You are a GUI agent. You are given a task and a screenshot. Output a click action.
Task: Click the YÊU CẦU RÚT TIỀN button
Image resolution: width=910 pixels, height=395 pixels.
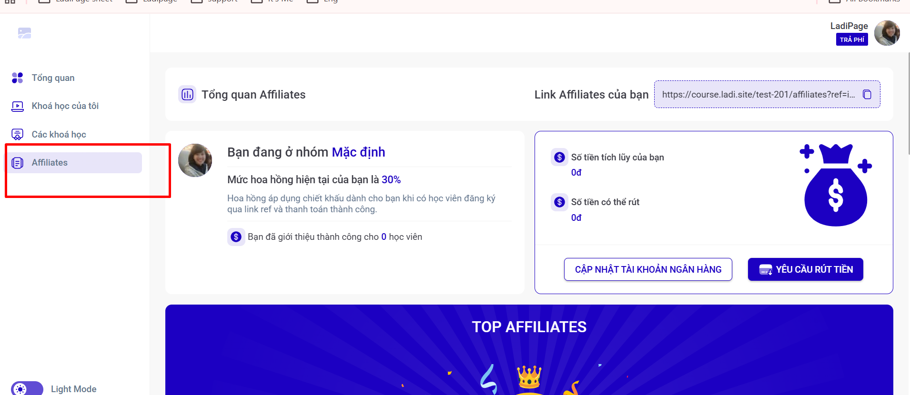(805, 269)
